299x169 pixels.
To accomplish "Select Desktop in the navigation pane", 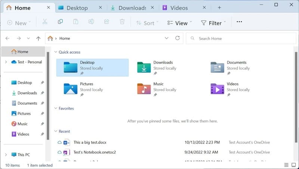I will click(25, 83).
